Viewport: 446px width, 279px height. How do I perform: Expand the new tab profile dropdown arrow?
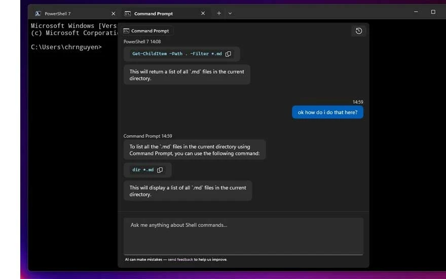(230, 13)
